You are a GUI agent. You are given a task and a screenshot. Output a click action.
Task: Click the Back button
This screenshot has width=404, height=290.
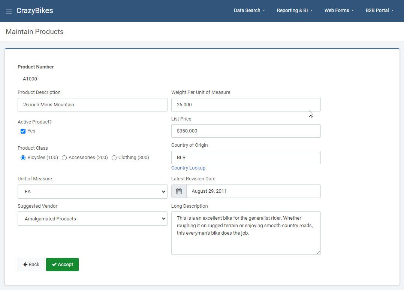tap(31, 265)
